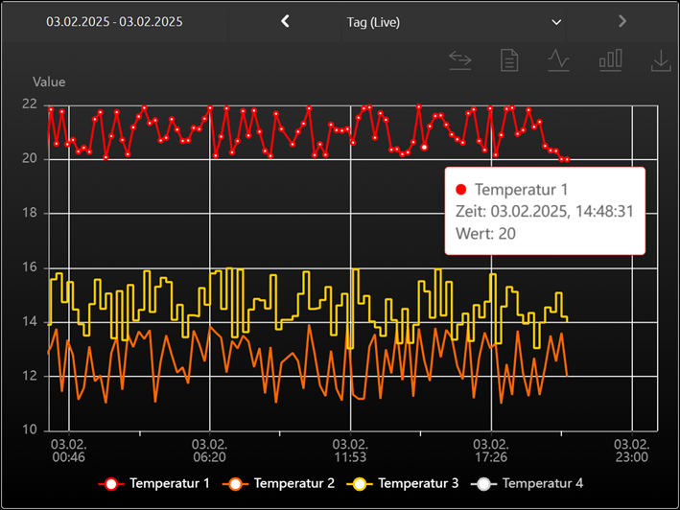Switch to the bar chart view icon
680x510 pixels.
pyautogui.click(x=610, y=60)
